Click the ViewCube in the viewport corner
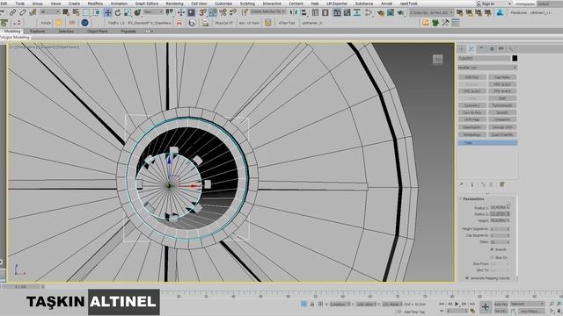 pos(437,59)
